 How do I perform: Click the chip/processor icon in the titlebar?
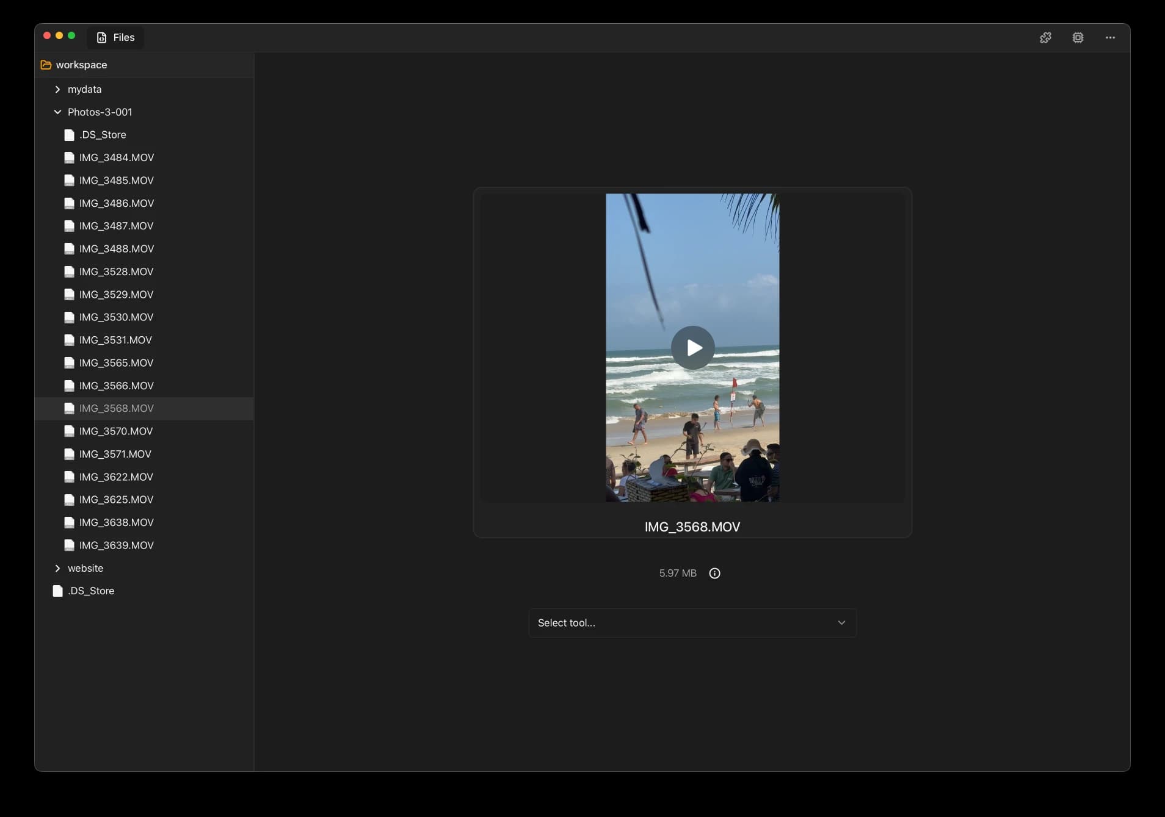click(x=1078, y=37)
